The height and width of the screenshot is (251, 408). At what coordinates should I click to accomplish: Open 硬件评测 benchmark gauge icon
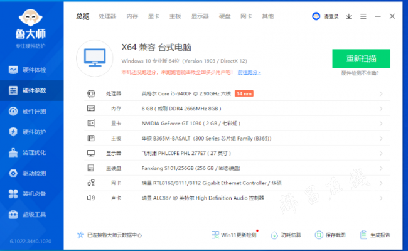tap(13, 111)
